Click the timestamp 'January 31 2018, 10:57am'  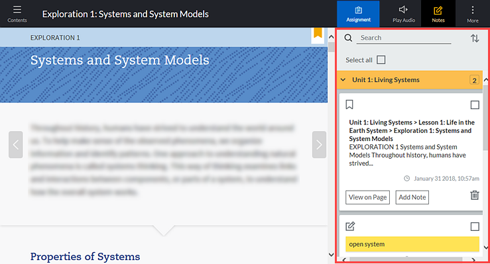click(446, 179)
